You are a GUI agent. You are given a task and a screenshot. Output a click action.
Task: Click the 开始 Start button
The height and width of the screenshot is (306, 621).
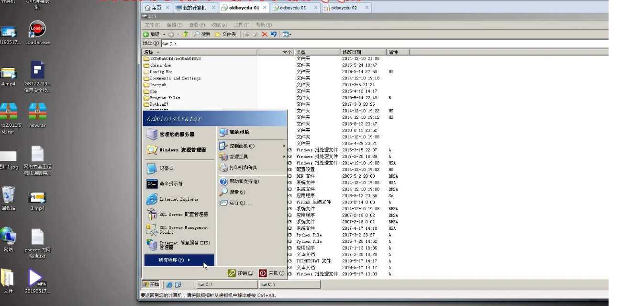tap(151, 284)
